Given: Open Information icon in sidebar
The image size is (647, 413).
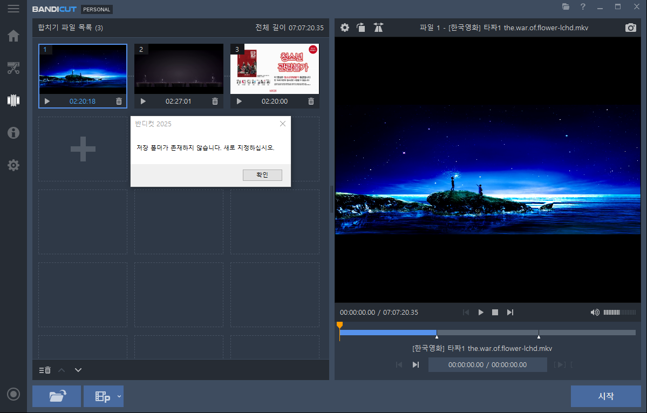Looking at the screenshot, I should (13, 133).
